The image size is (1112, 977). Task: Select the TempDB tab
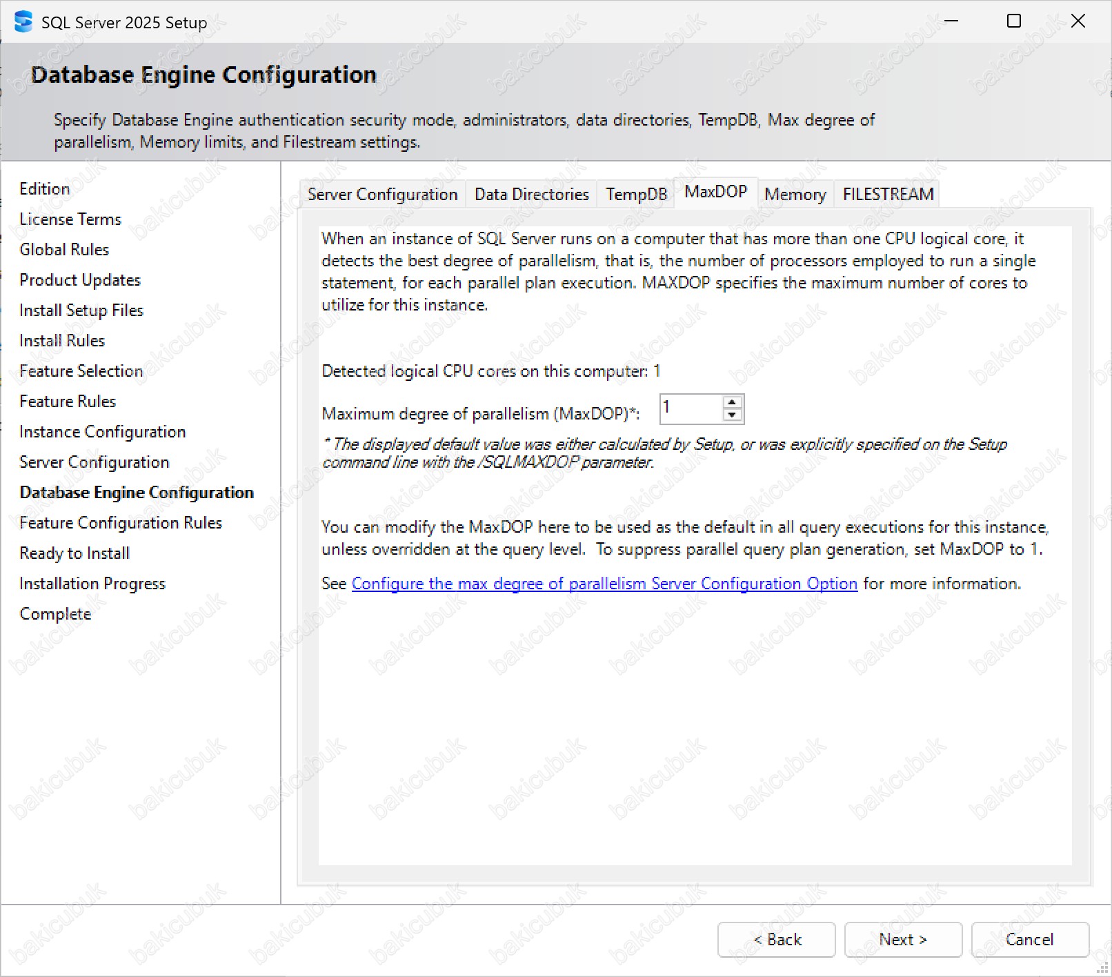pyautogui.click(x=636, y=195)
